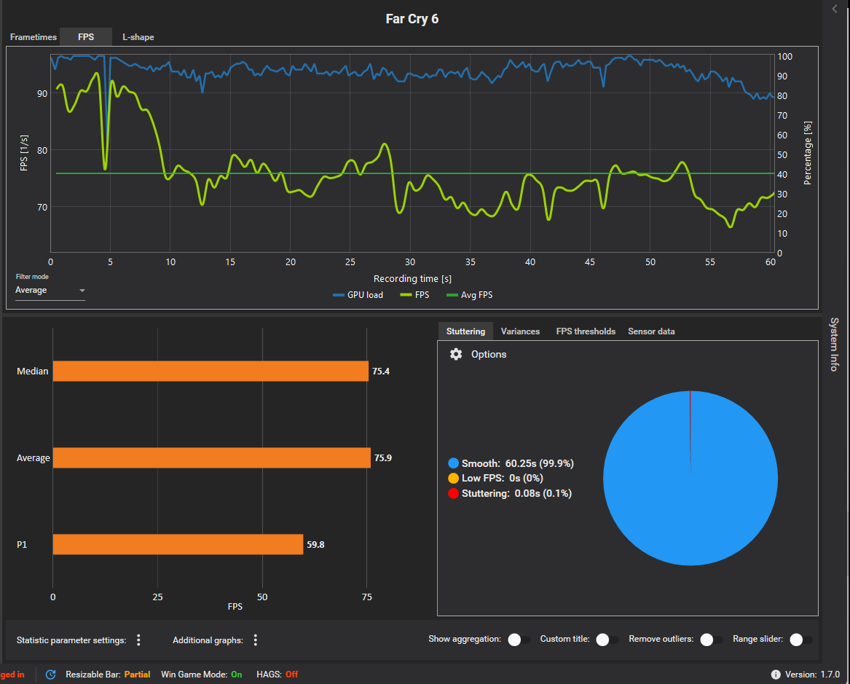Click the P1 value 59.8
Screen dimensions: 850x684
coord(315,545)
